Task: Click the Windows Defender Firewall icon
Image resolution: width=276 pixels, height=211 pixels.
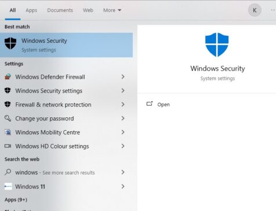Action: pos(8,77)
